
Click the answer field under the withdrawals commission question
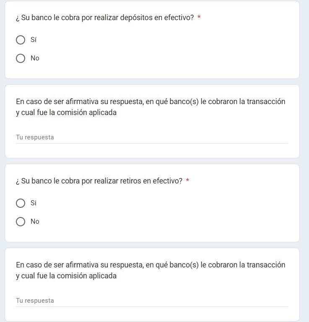(152, 301)
